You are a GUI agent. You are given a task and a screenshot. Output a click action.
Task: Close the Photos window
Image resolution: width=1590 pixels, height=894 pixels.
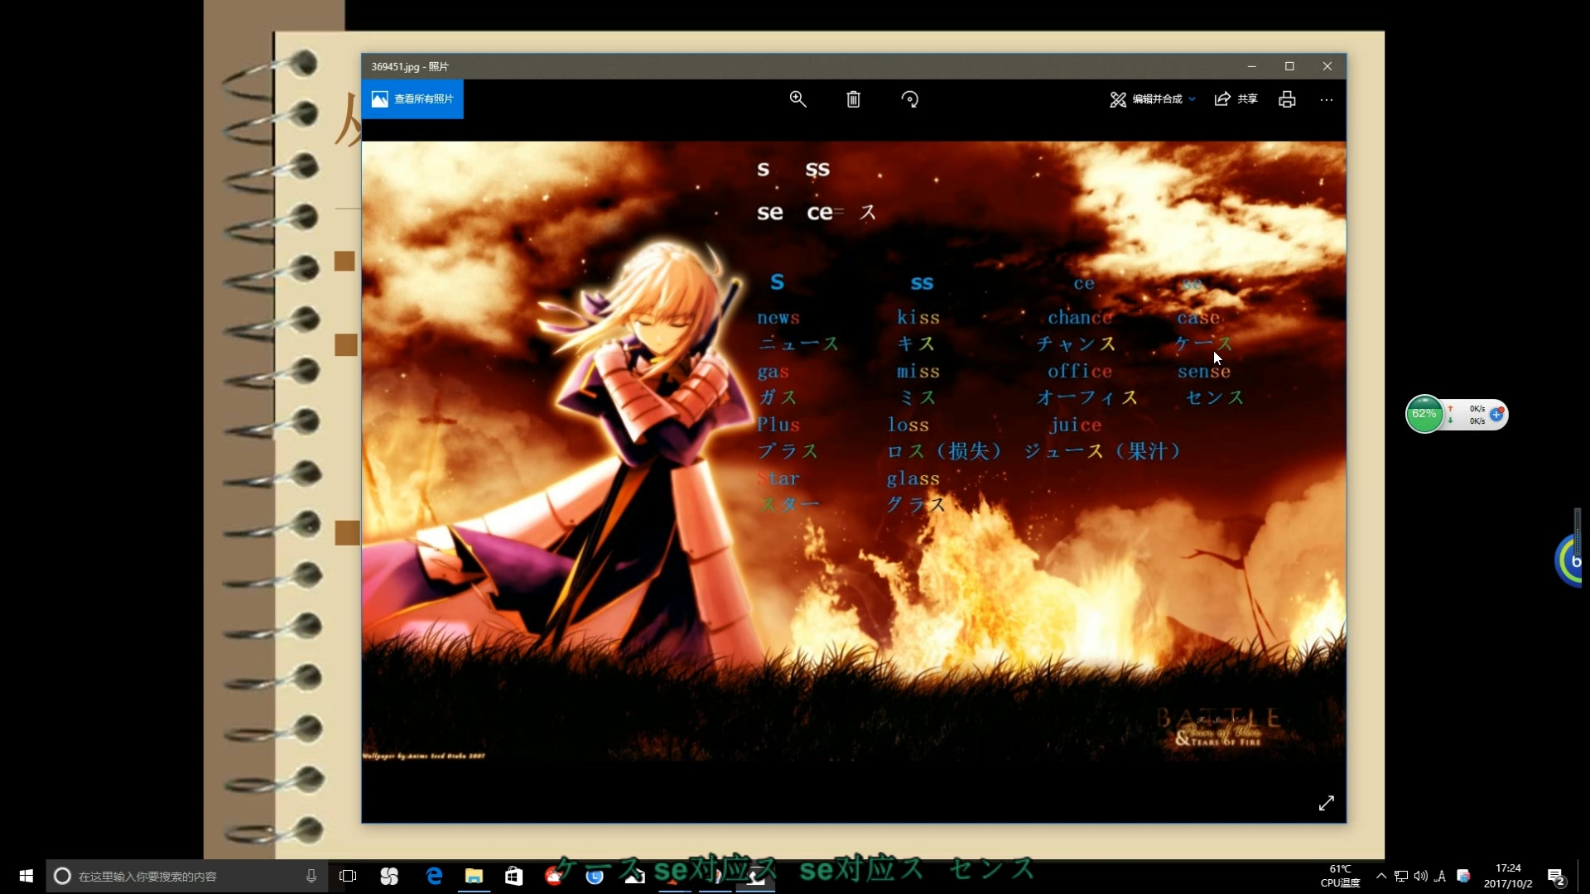(x=1327, y=66)
